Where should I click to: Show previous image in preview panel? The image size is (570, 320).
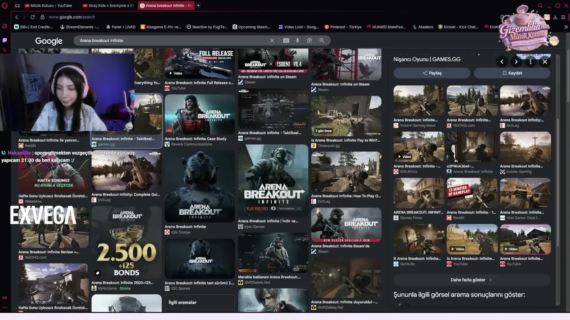[x=502, y=62]
